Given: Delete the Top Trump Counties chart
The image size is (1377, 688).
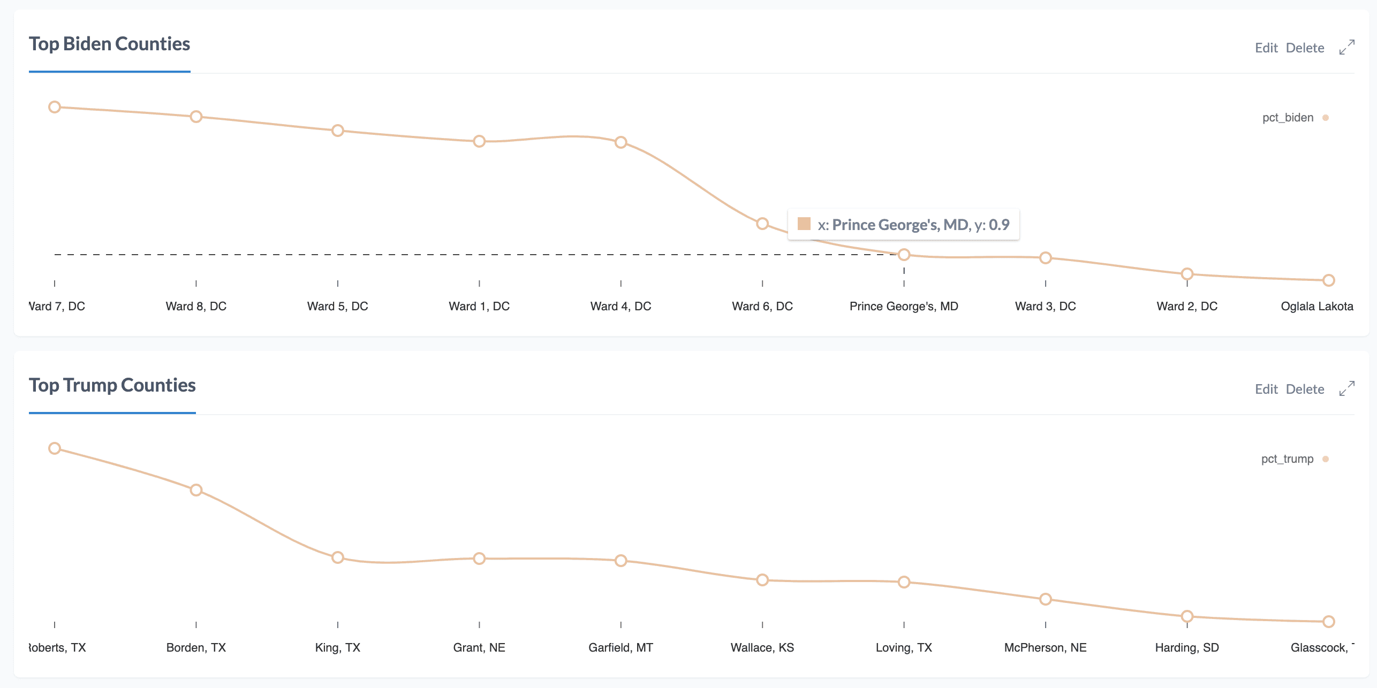Looking at the screenshot, I should point(1305,389).
